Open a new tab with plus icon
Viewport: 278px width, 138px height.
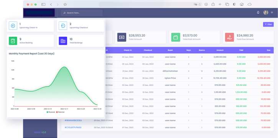point(220,5)
